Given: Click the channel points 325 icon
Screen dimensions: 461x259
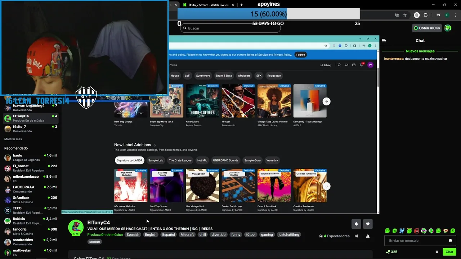Looking at the screenshot, I should pyautogui.click(x=388, y=252).
